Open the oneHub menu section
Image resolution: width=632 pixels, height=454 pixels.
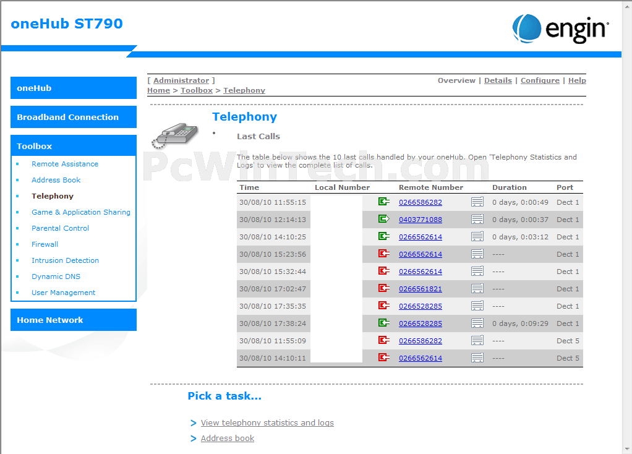pos(74,88)
